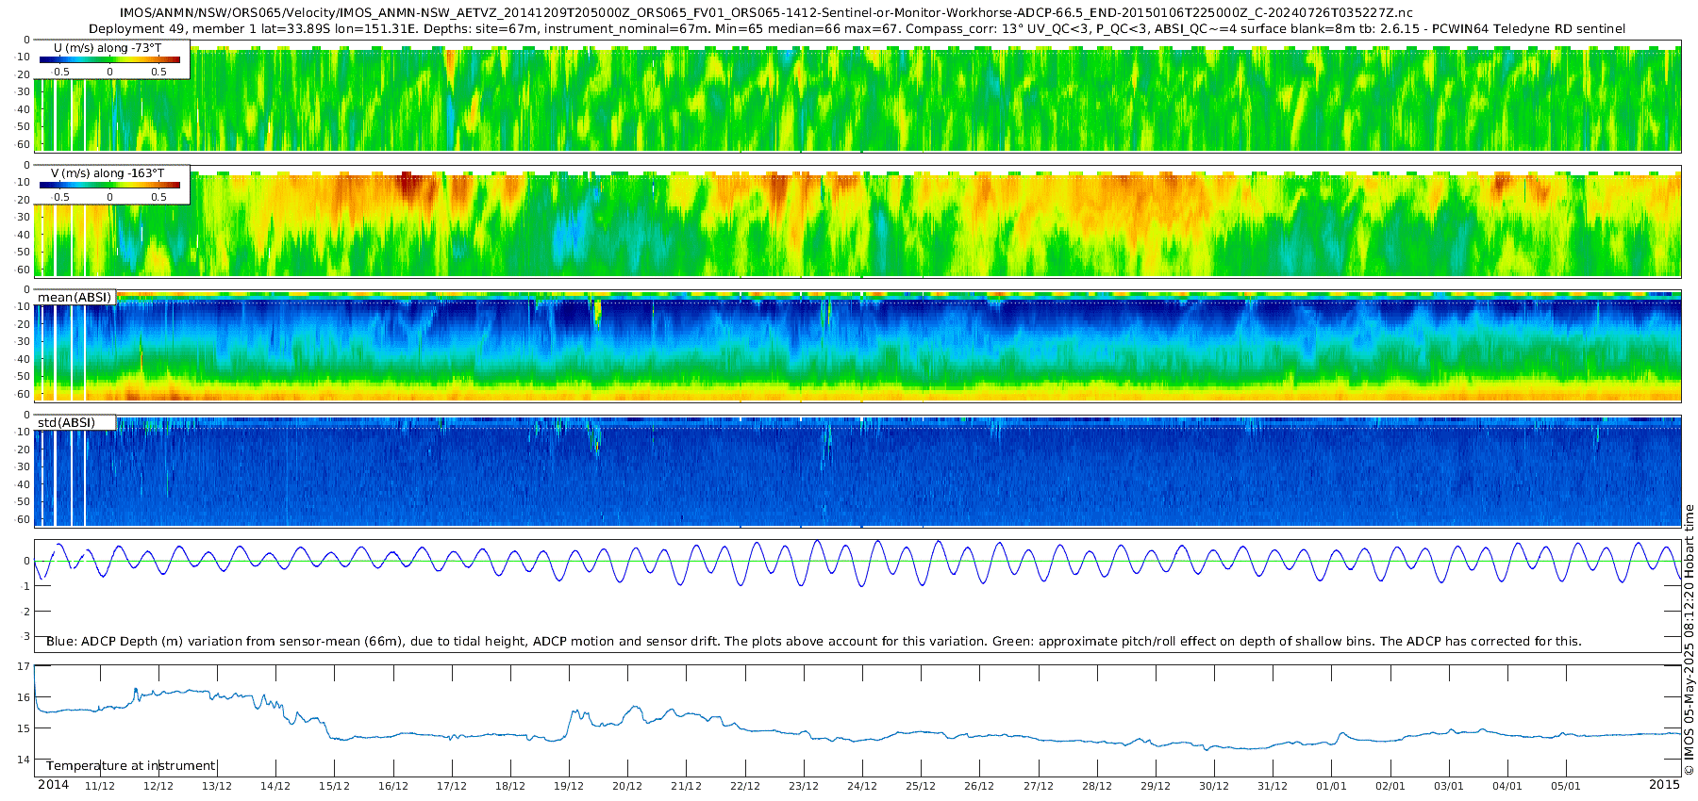Click the 17 tick on temperature axis
This screenshot has height=801, width=1698.
pyautogui.click(x=24, y=666)
